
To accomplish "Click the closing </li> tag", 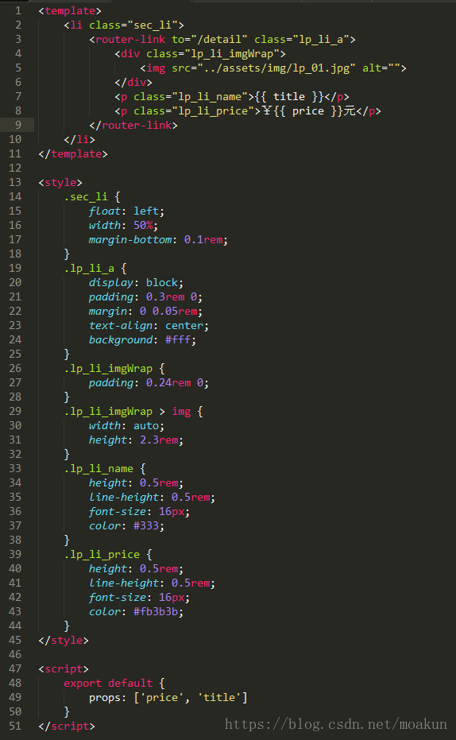I will 79,139.
